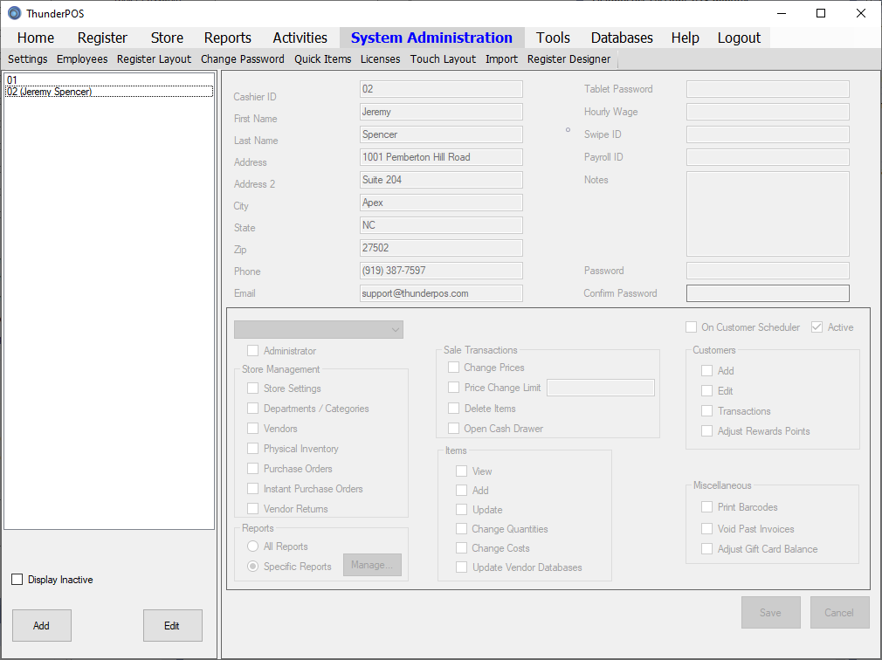Select Touch Layout in the submenu
Viewport: 882px width, 660px height.
443,59
